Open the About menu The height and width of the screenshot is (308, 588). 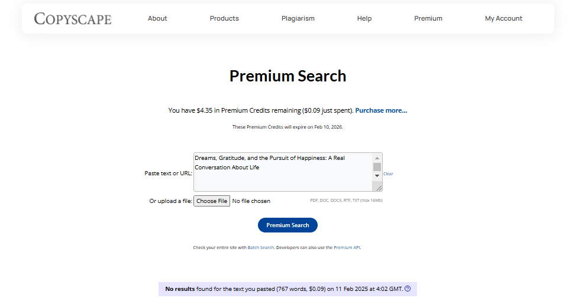157,18
